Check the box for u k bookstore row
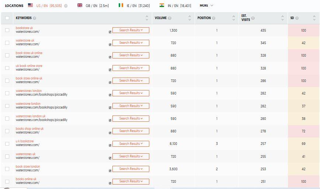Viewport: 320px width, 189px height. click(x=7, y=144)
